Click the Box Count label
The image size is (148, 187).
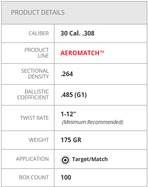[34, 177]
